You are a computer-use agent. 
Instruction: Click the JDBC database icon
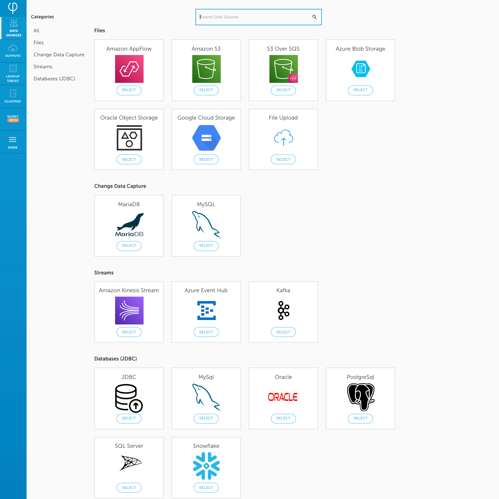[129, 398]
